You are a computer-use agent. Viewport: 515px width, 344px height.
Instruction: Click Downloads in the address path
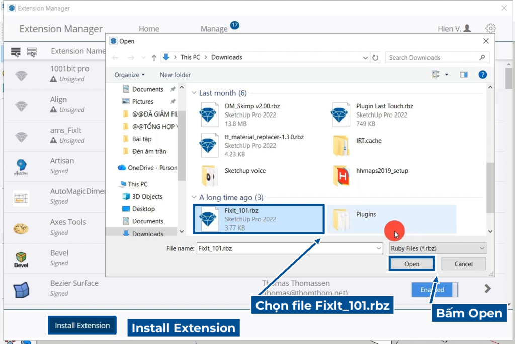click(227, 57)
